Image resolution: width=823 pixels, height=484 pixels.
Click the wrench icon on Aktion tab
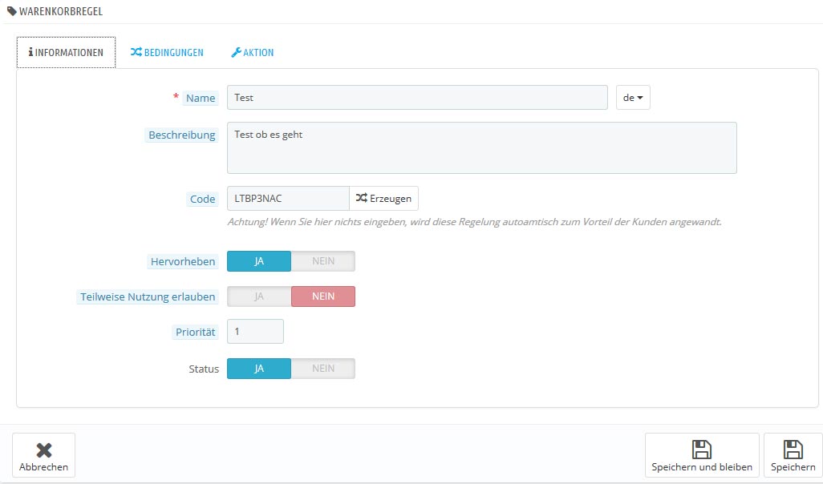coord(236,52)
